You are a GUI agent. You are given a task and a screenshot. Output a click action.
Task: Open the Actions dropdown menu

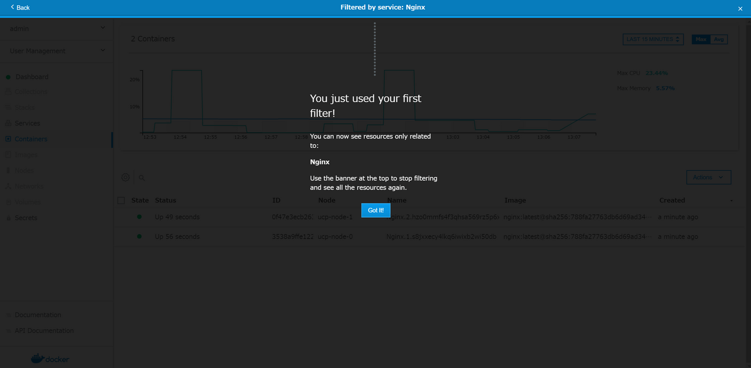[709, 177]
